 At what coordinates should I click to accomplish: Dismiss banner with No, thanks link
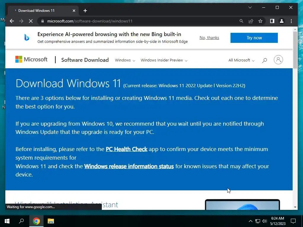click(209, 38)
